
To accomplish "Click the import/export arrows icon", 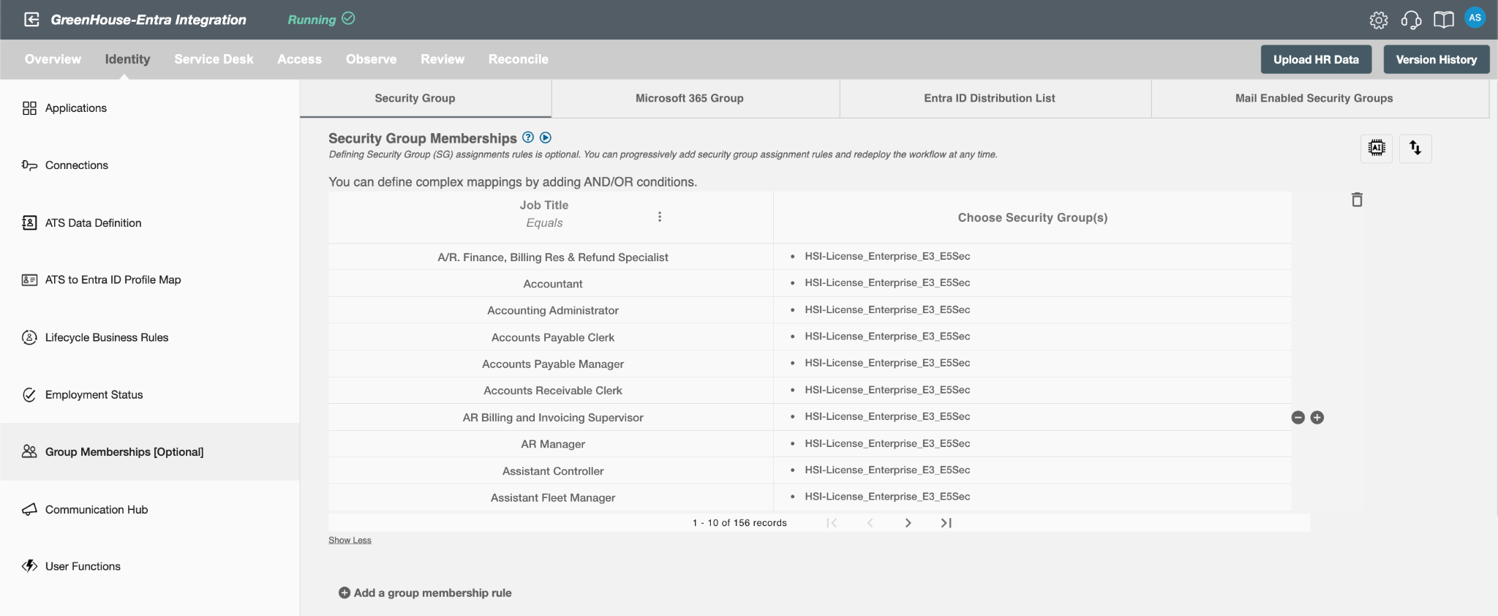I will coord(1415,149).
